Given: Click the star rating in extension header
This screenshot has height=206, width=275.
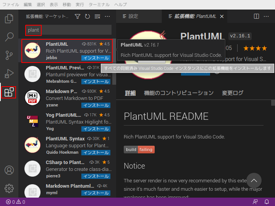Looking at the screenshot, I should (x=255, y=48).
